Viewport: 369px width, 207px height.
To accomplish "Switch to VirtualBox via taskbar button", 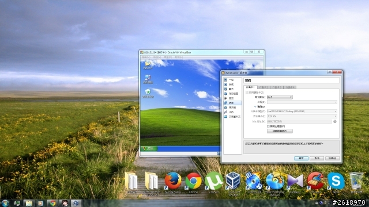I will pyautogui.click(x=76, y=203).
